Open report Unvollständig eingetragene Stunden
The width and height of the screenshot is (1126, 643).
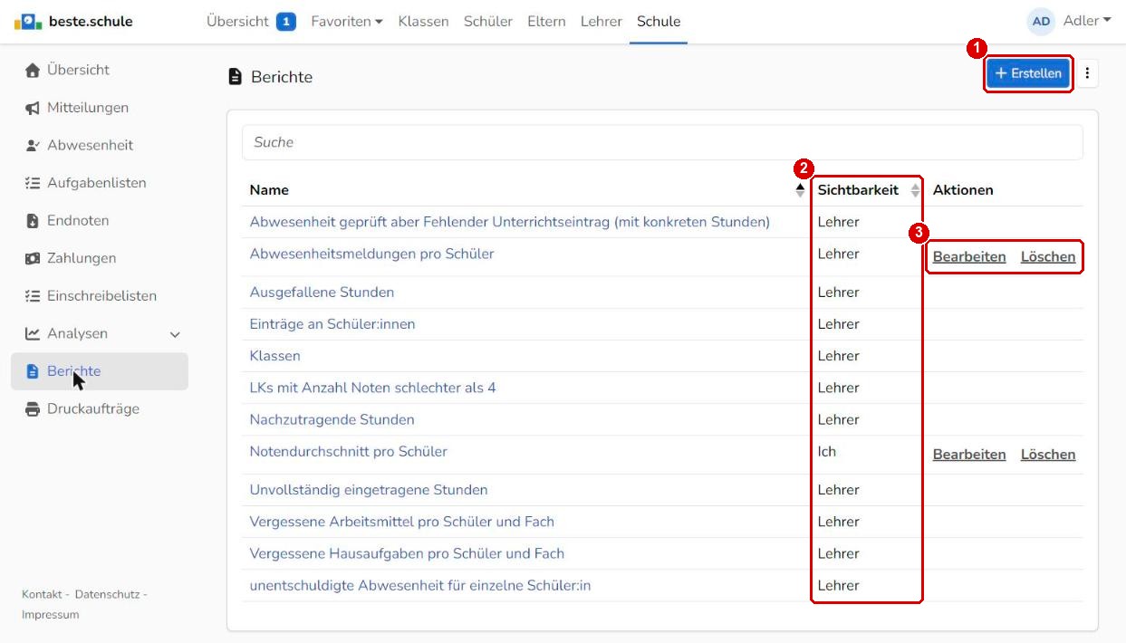coord(369,490)
